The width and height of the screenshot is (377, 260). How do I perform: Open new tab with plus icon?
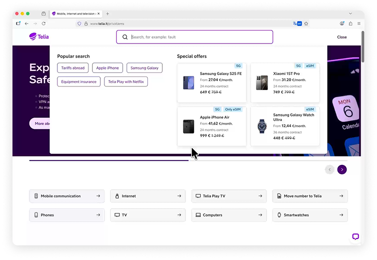[107, 13]
